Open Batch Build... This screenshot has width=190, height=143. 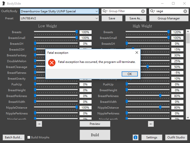tap(14, 137)
